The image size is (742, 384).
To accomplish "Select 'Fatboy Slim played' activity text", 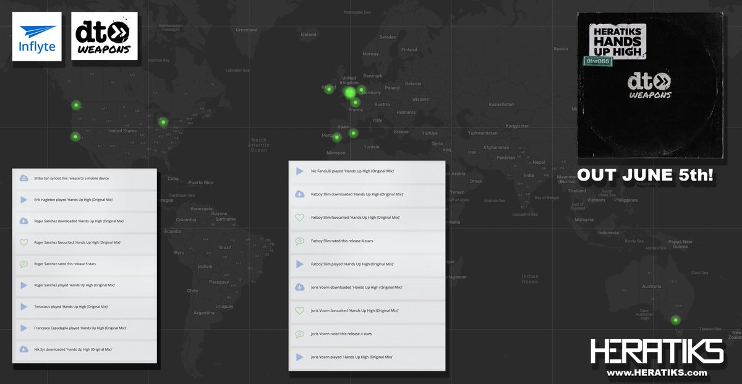I will 352,264.
